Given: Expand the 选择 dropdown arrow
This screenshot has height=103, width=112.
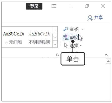Looking at the screenshot, I should point(81,46).
